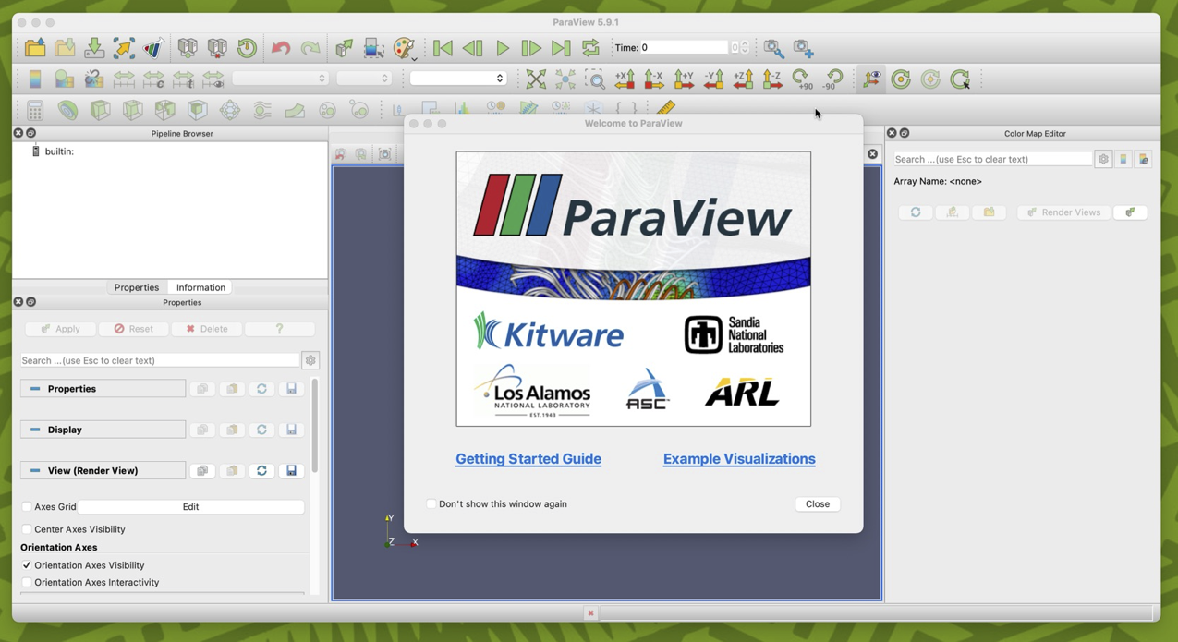This screenshot has width=1178, height=642.
Task: Click the Toggle color legend icon
Action: (35, 79)
